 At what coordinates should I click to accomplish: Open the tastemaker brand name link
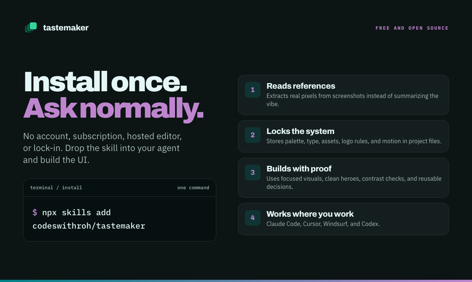66,28
